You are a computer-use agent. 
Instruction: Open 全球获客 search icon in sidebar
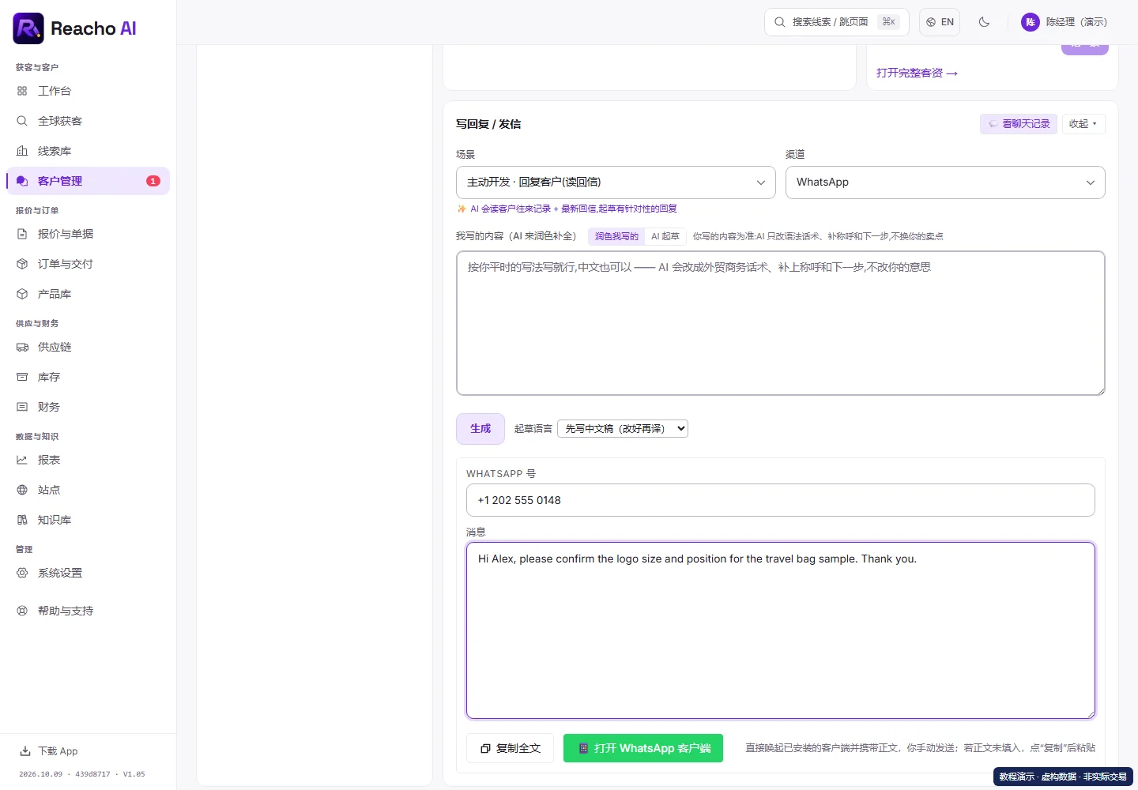[22, 121]
